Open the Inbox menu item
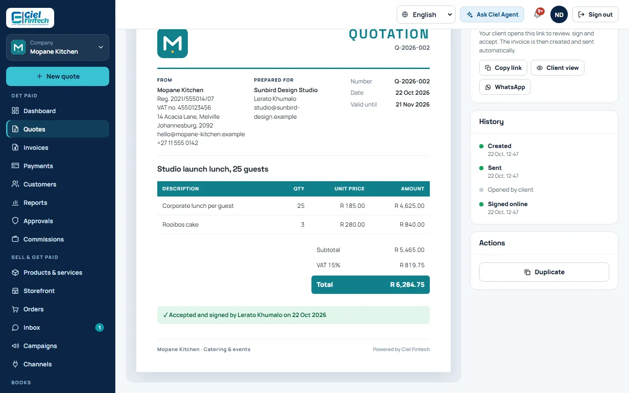629x393 pixels. [58, 327]
